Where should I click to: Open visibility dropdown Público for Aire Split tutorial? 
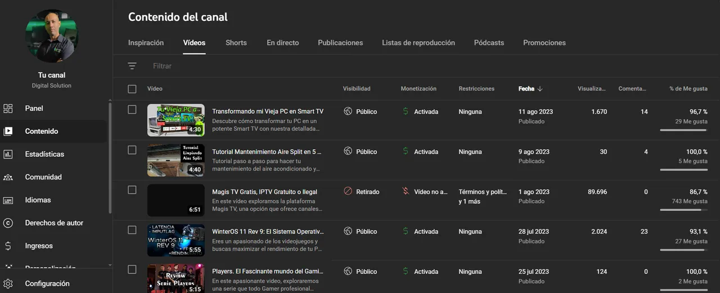click(x=366, y=151)
